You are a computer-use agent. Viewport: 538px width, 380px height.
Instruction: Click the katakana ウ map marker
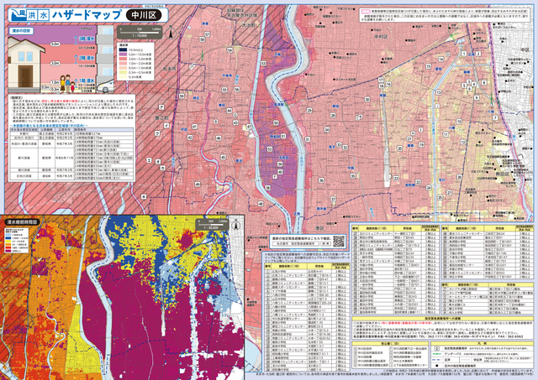157,133
